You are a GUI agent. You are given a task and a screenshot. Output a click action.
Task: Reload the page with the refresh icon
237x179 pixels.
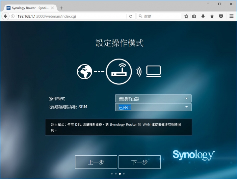point(131,16)
